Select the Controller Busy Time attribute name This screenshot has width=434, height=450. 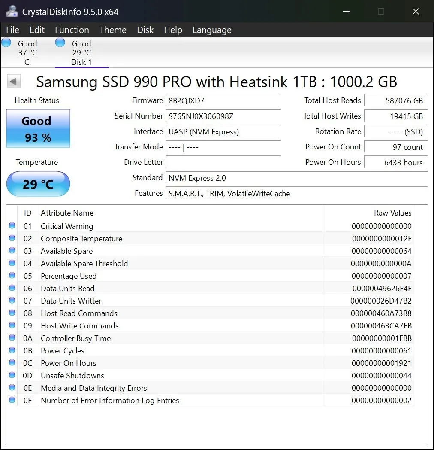coord(75,338)
